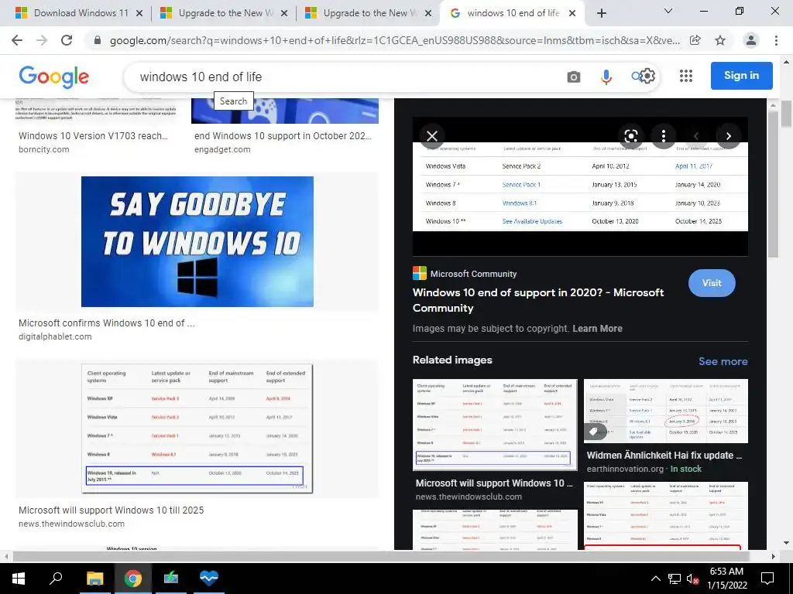Open Chrome's three-dot menu
This screenshot has height=594, width=793.
point(776,40)
